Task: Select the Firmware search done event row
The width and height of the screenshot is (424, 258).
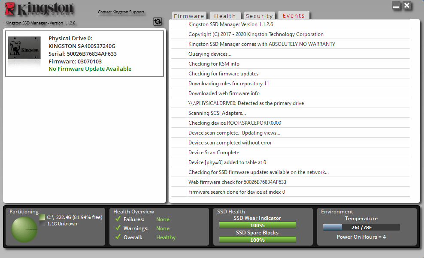Action: tap(291, 192)
